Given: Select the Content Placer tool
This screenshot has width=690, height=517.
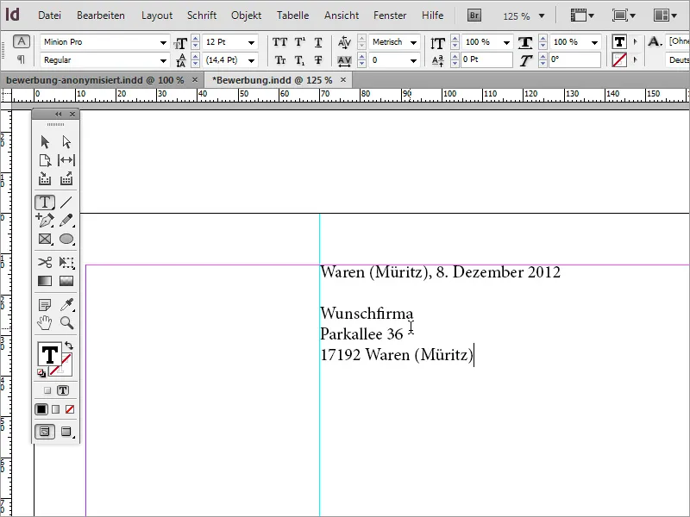Looking at the screenshot, I should click(66, 178).
